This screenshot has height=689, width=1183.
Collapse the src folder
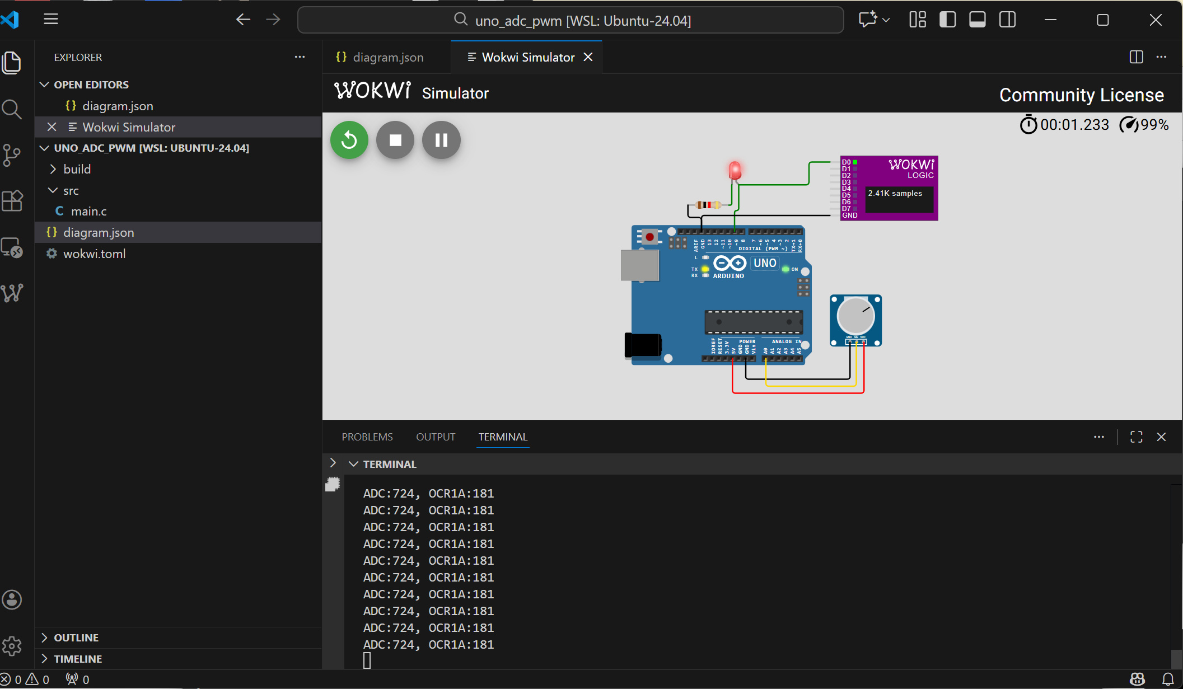(71, 190)
